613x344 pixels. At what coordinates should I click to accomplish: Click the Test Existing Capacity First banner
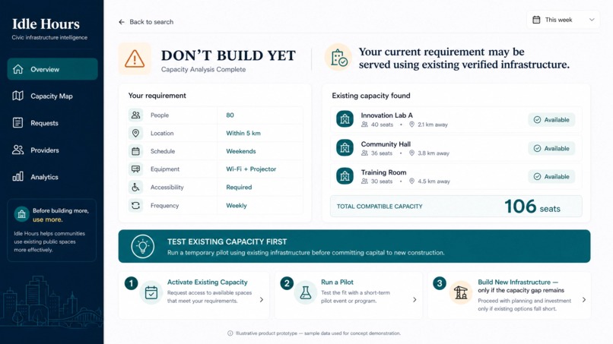354,246
